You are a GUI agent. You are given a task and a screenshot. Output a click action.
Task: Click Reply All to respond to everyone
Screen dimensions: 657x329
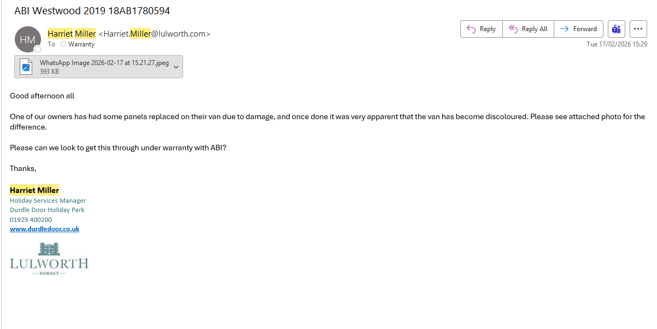click(528, 29)
